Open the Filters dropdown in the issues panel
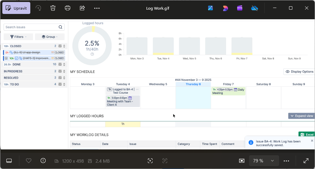This screenshot has height=169, width=315. point(18,37)
